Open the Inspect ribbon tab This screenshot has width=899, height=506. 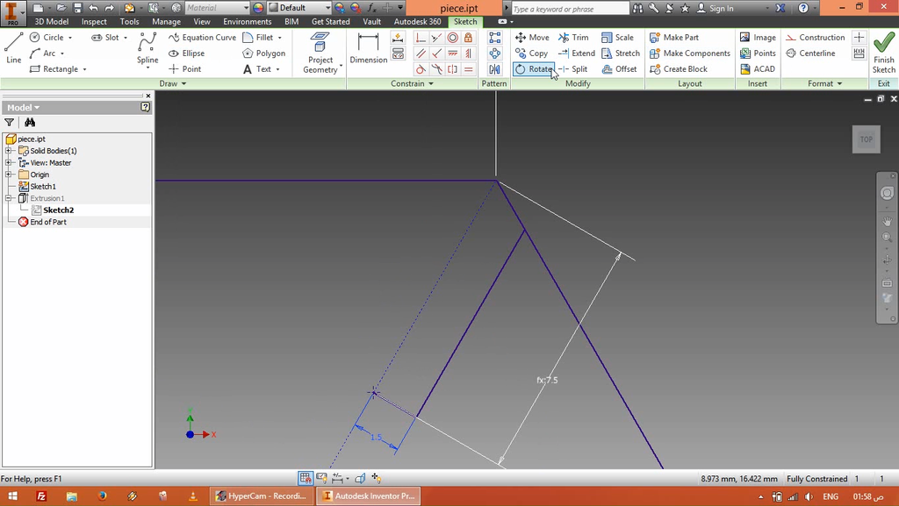94,21
